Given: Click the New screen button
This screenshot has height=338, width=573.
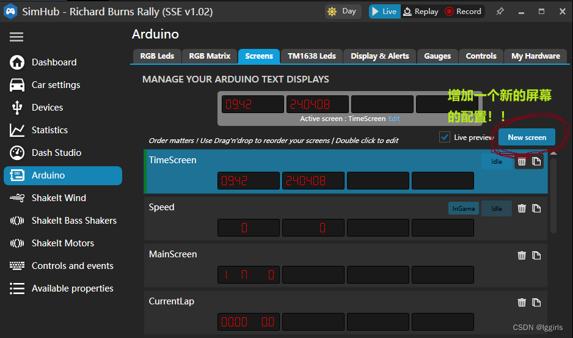Looking at the screenshot, I should coord(527,137).
